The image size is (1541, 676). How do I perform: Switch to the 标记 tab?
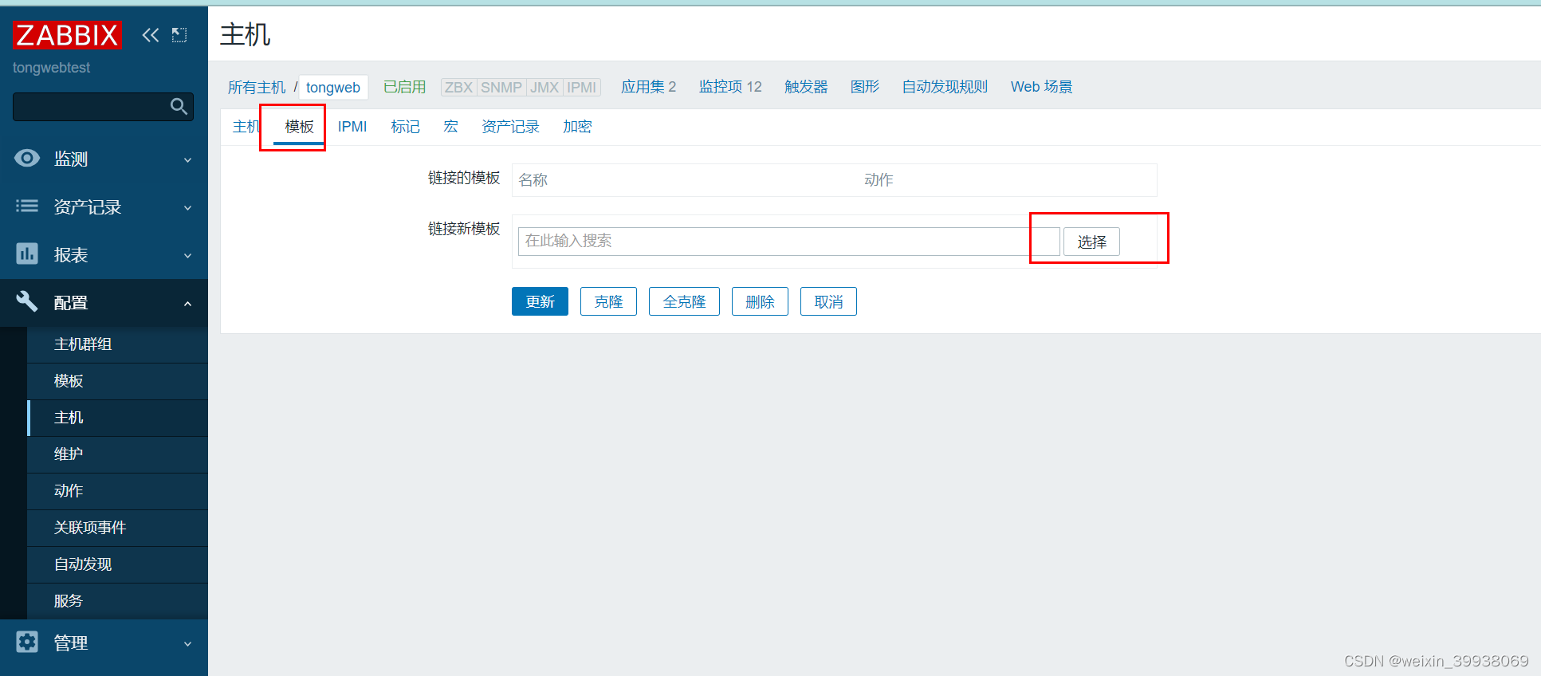(405, 127)
